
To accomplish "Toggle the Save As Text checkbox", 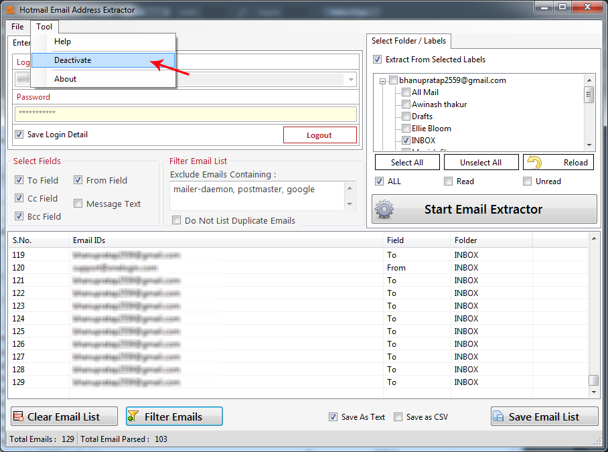I will (x=333, y=417).
